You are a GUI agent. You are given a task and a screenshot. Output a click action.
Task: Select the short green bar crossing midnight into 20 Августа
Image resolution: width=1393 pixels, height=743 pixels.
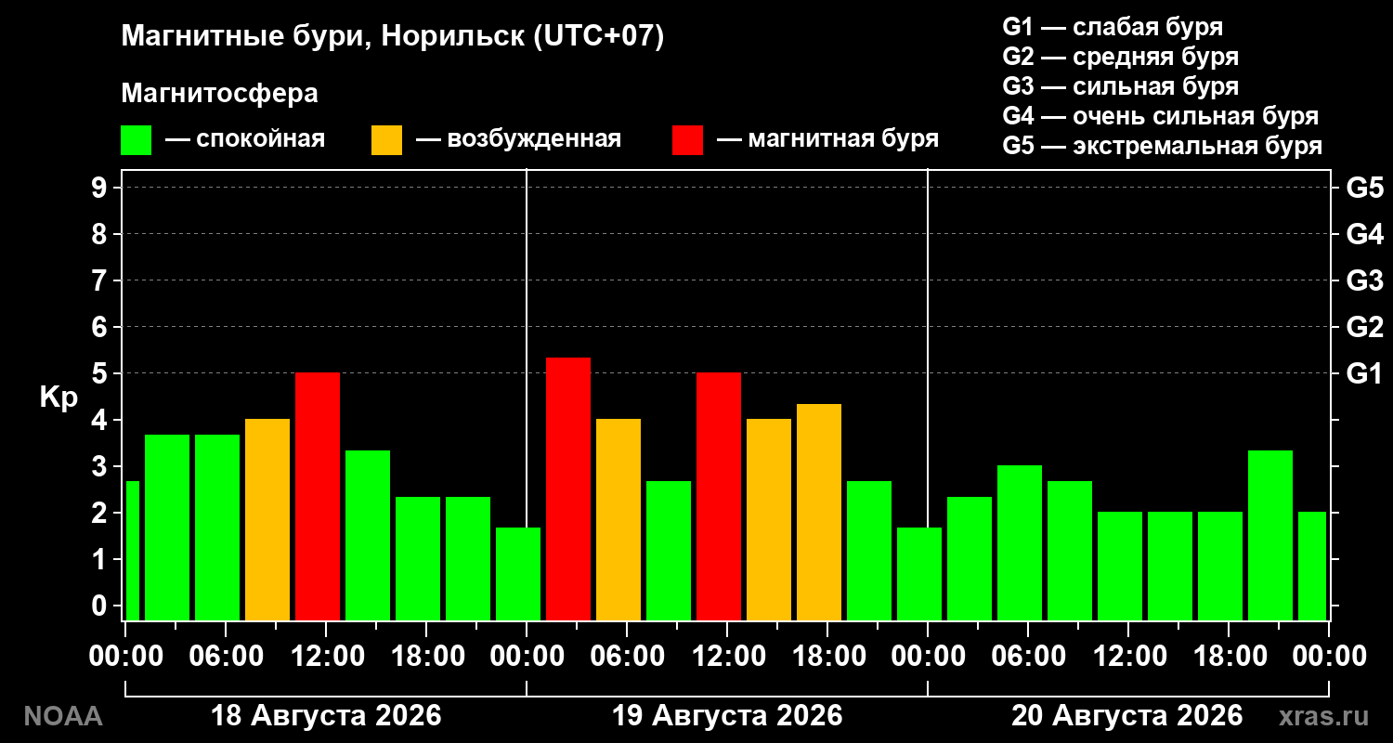pos(919,574)
